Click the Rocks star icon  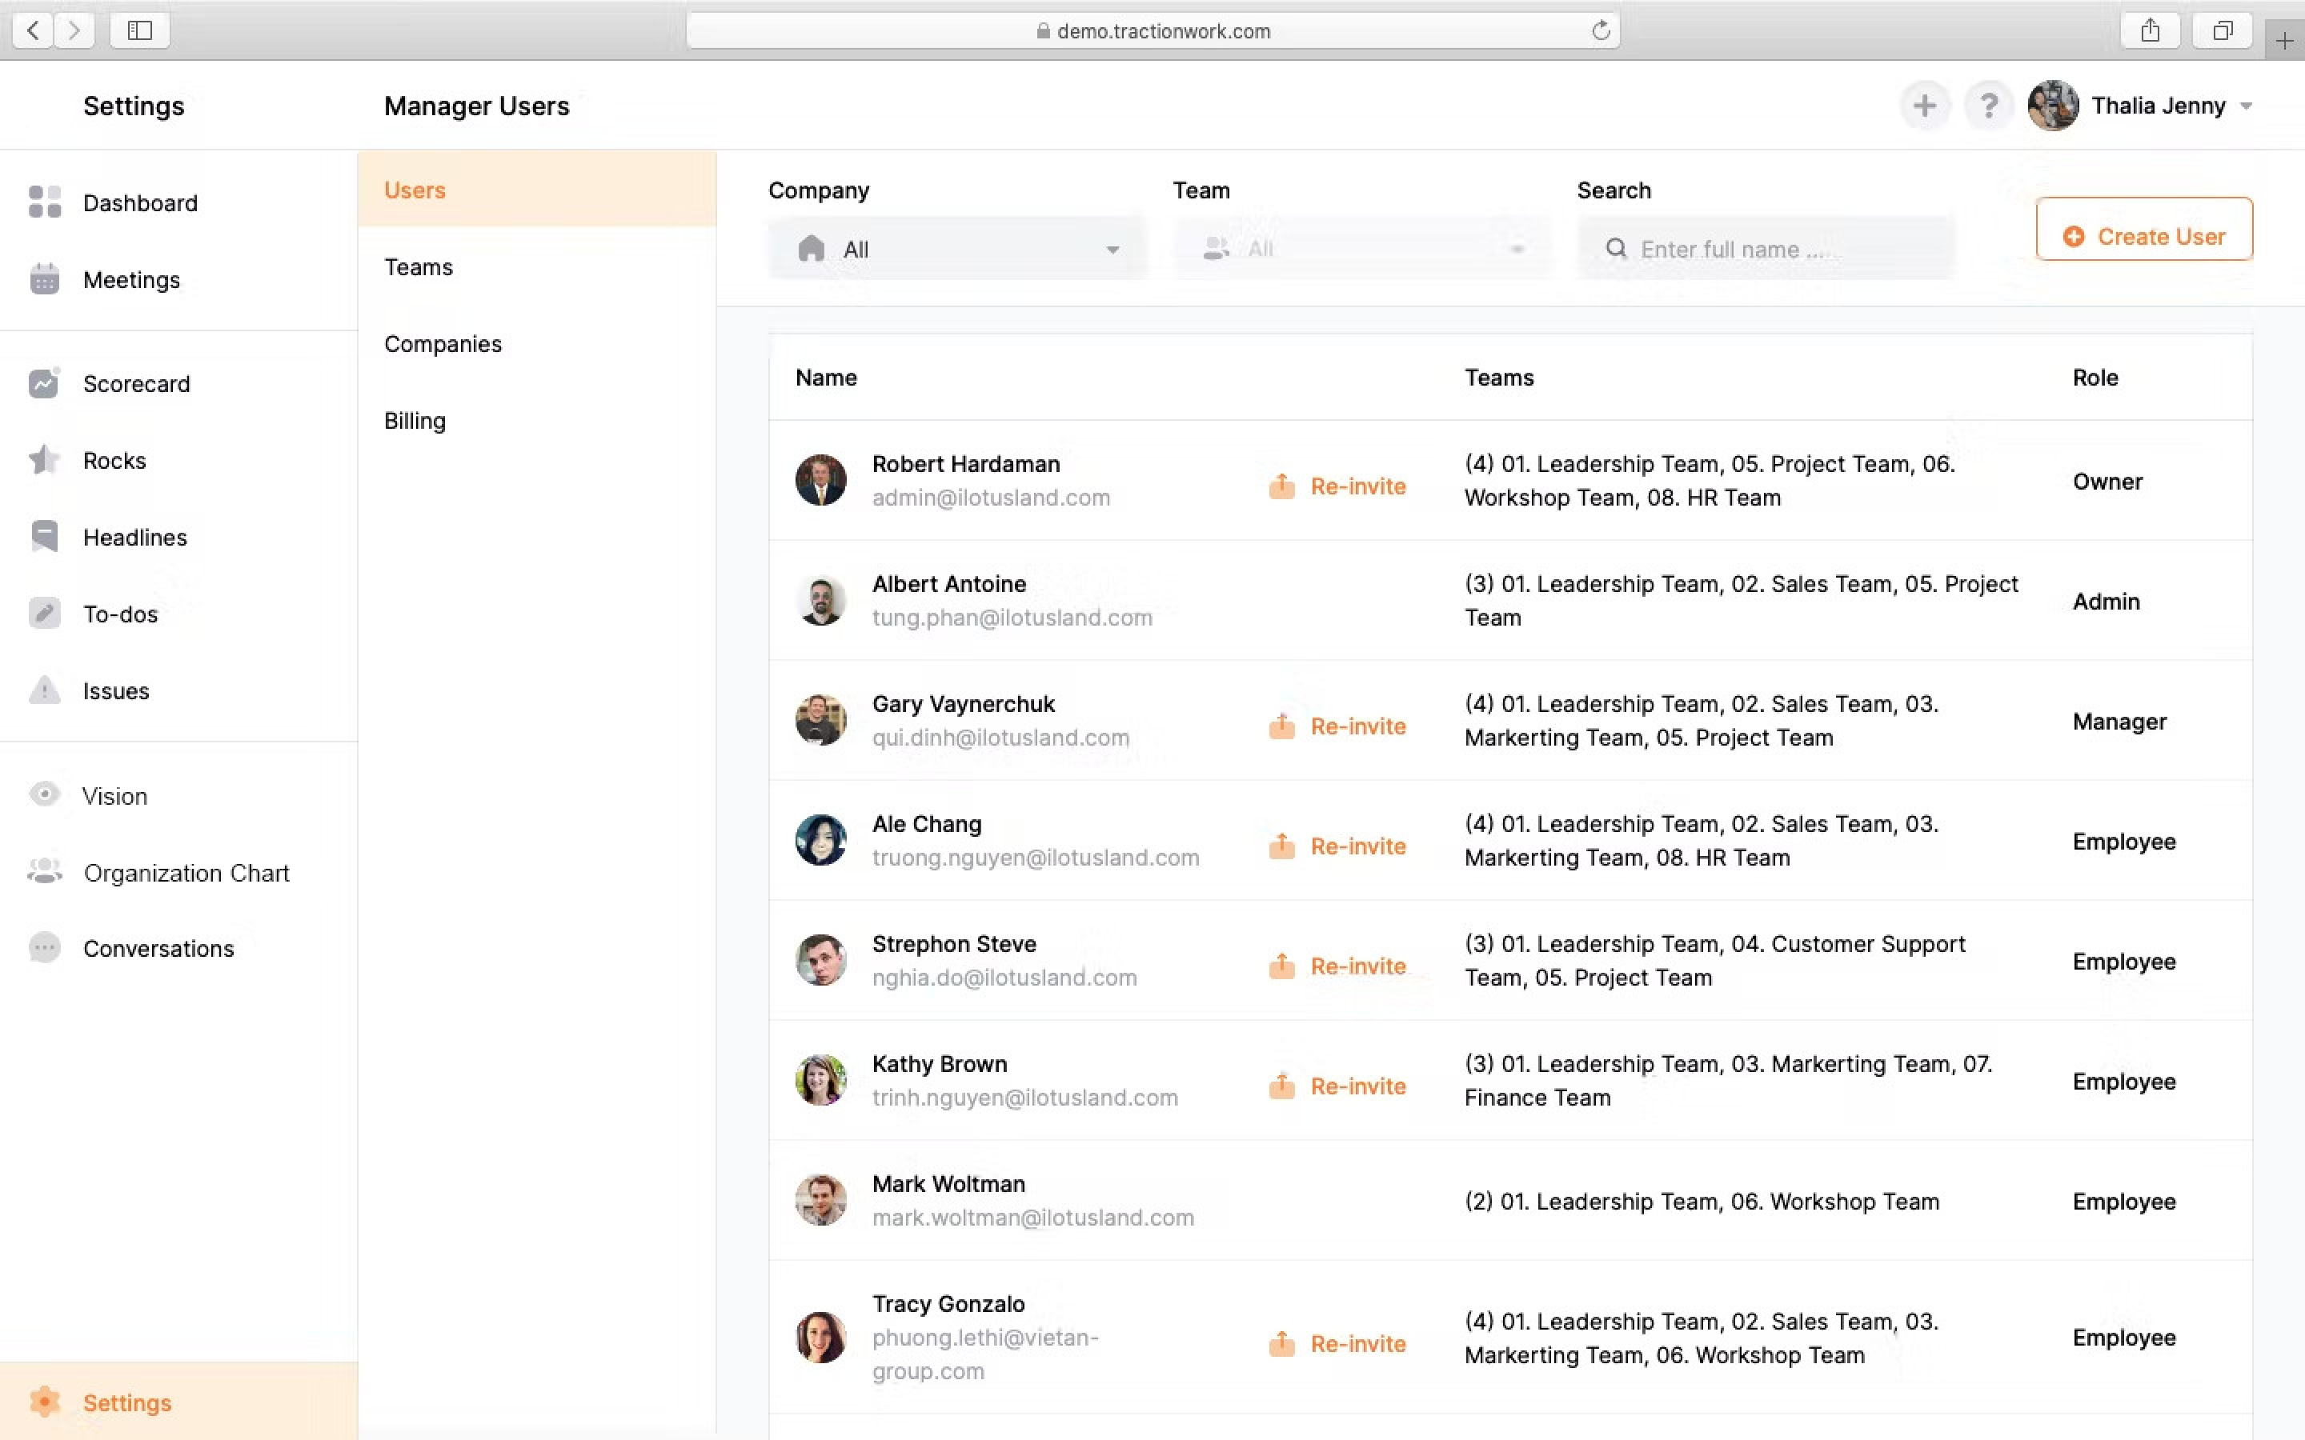(44, 460)
